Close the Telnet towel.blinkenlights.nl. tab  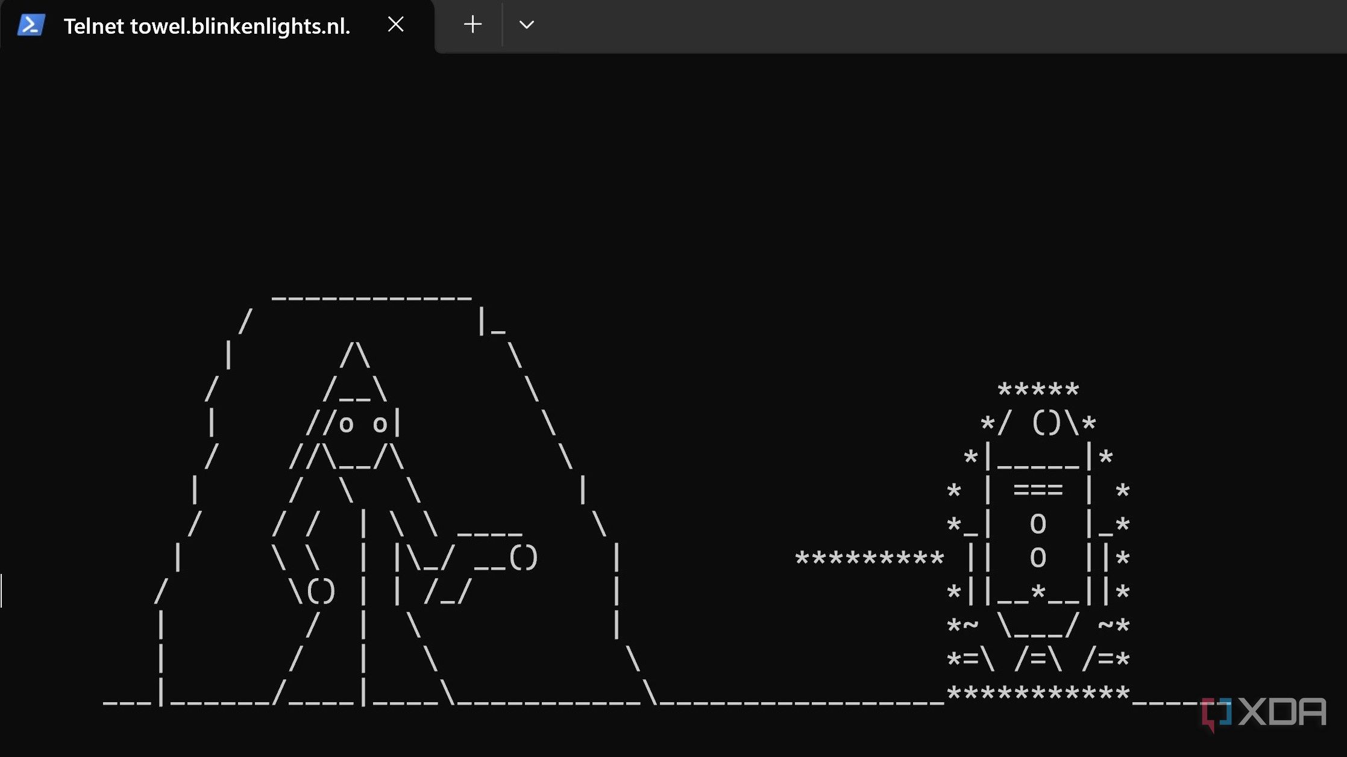[395, 25]
